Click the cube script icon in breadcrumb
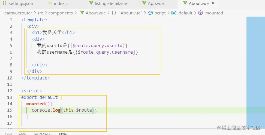This screenshot has height=135, width=265. click(x=150, y=13)
